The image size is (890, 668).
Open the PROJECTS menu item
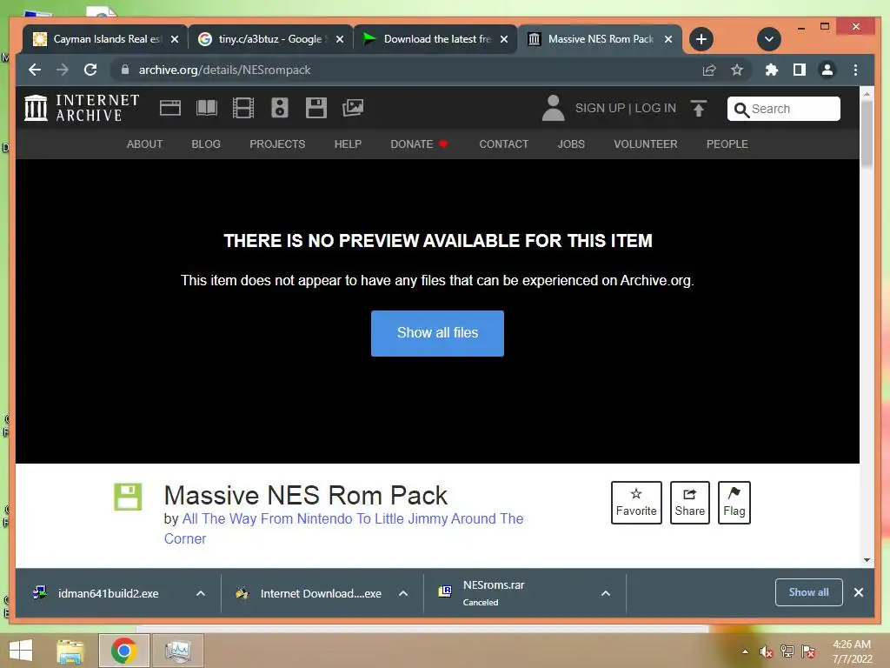(x=277, y=144)
